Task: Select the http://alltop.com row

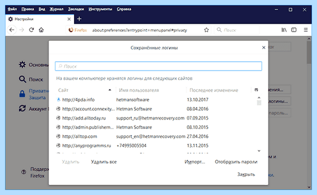Action: point(156,136)
